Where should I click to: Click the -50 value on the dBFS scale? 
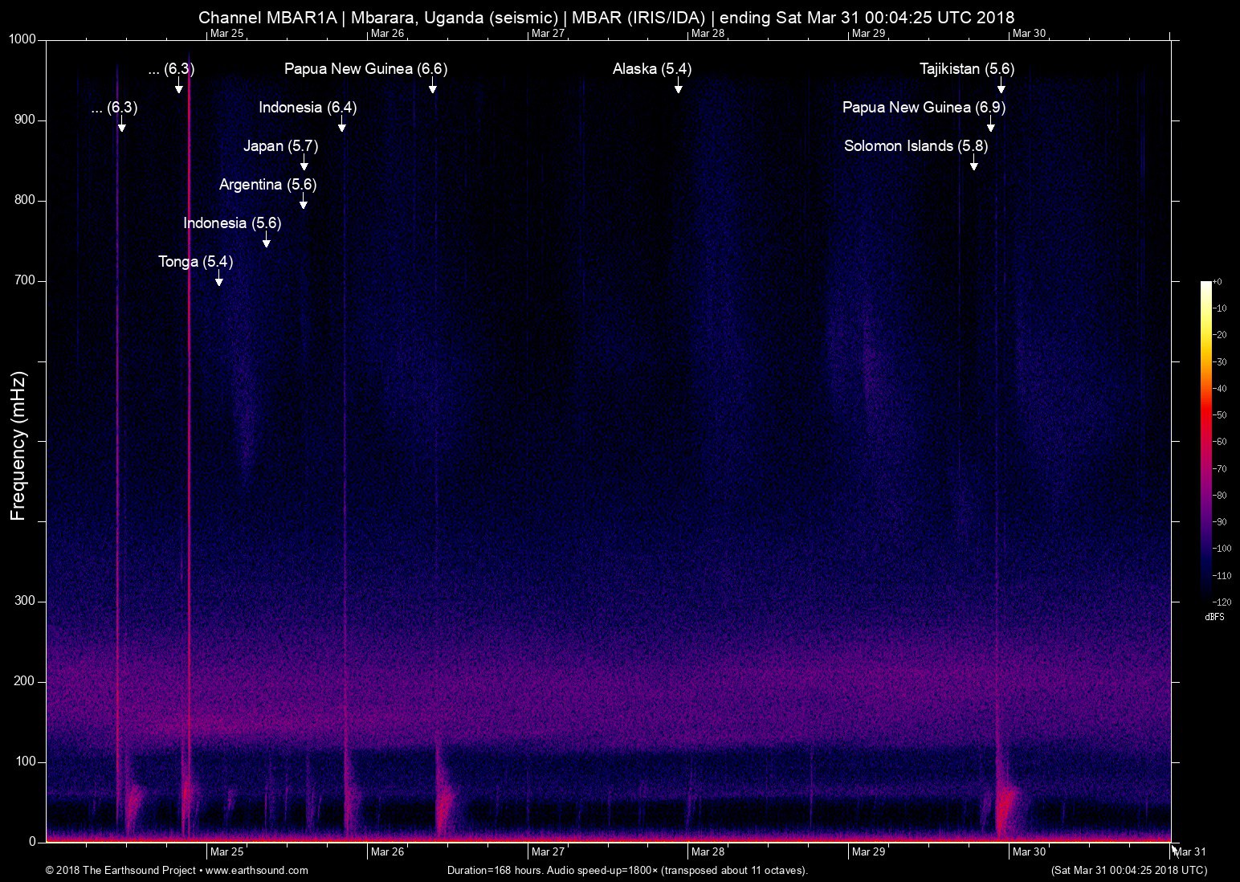click(1218, 415)
